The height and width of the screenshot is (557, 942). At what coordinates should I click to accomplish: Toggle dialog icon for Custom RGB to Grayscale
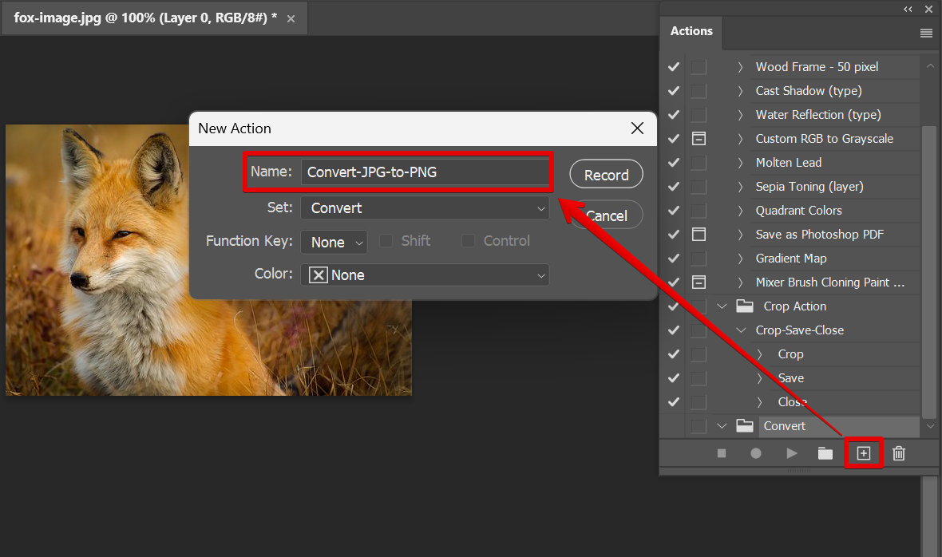point(699,139)
